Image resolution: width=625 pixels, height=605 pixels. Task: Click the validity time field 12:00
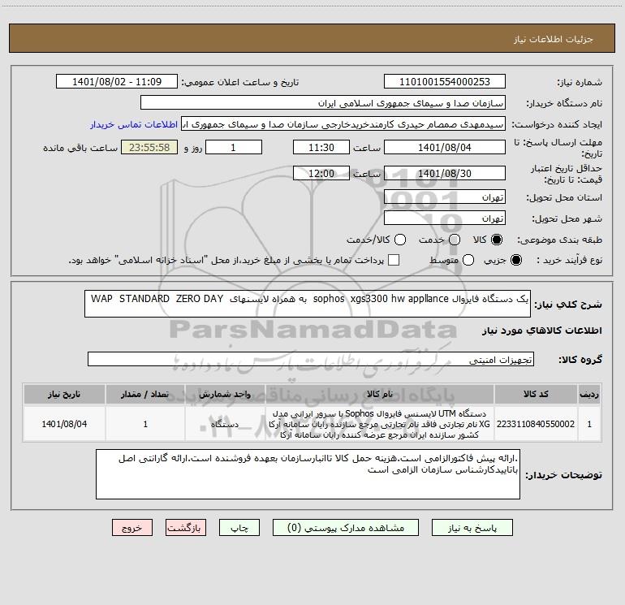[x=321, y=173]
